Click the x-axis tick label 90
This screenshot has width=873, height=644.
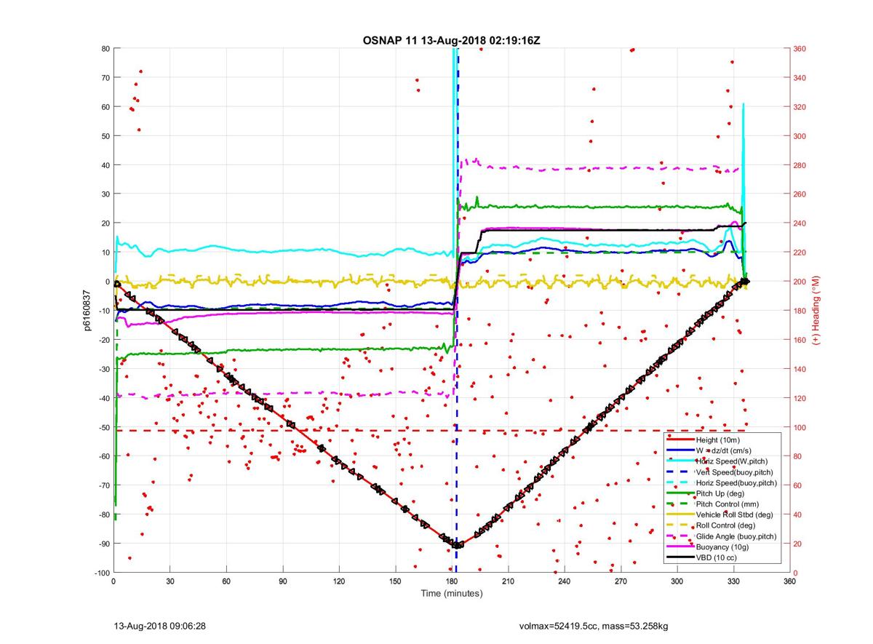[282, 582]
